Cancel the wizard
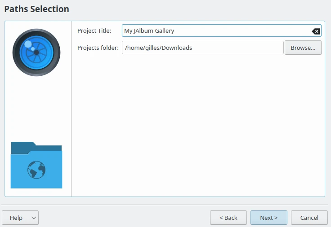 pos(309,218)
